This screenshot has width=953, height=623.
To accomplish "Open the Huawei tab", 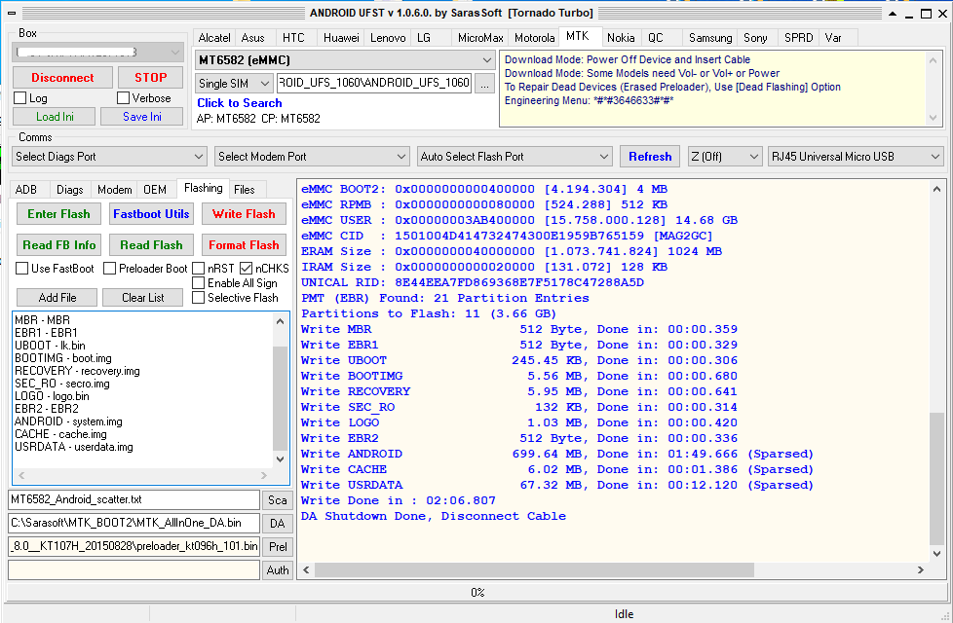I will click(x=341, y=38).
